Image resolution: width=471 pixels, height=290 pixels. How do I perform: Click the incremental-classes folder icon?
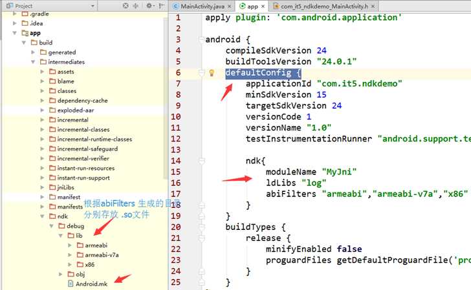point(52,129)
